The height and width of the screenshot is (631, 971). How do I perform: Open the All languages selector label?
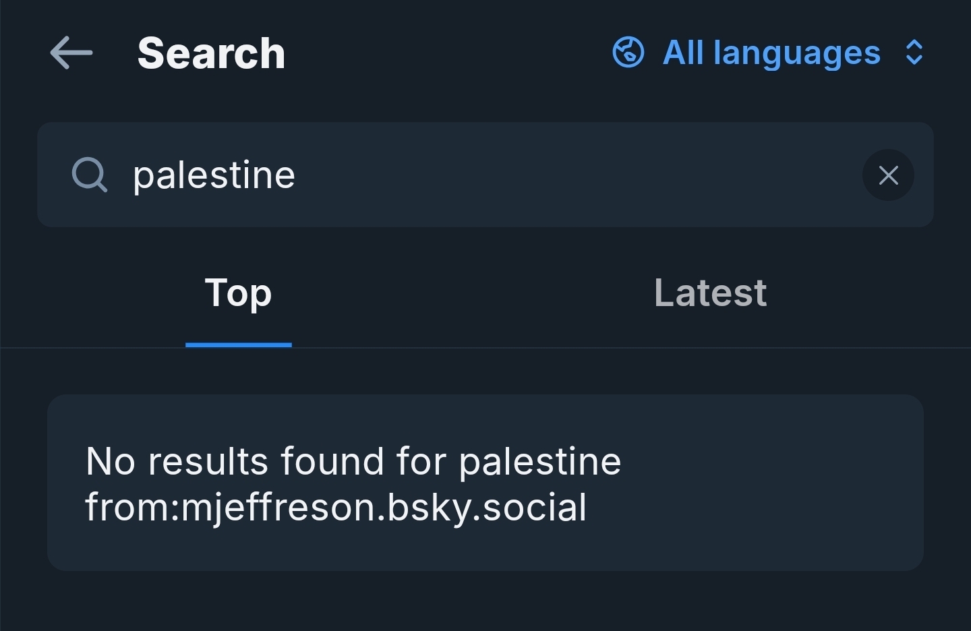771,53
